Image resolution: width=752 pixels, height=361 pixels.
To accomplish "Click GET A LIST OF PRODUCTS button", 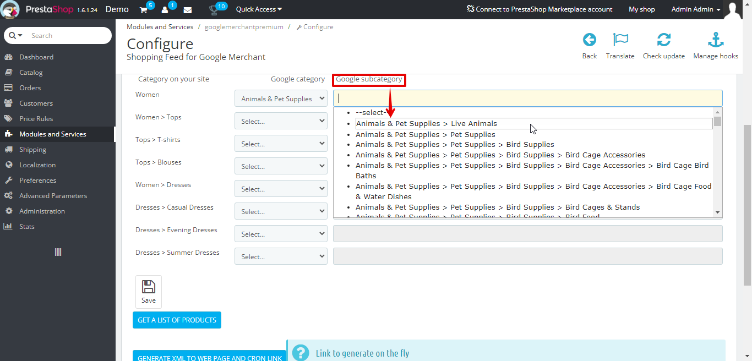I will 177,320.
